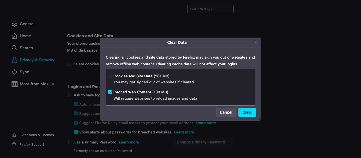Uncheck Suggest Firefox Relay email masks

pos(75,123)
